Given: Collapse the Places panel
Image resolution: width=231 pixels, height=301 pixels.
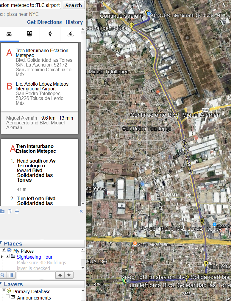Looking at the screenshot, I should tap(1, 243).
